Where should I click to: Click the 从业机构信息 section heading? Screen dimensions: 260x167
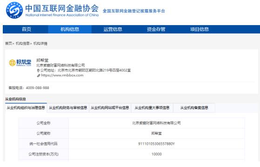[15, 99]
